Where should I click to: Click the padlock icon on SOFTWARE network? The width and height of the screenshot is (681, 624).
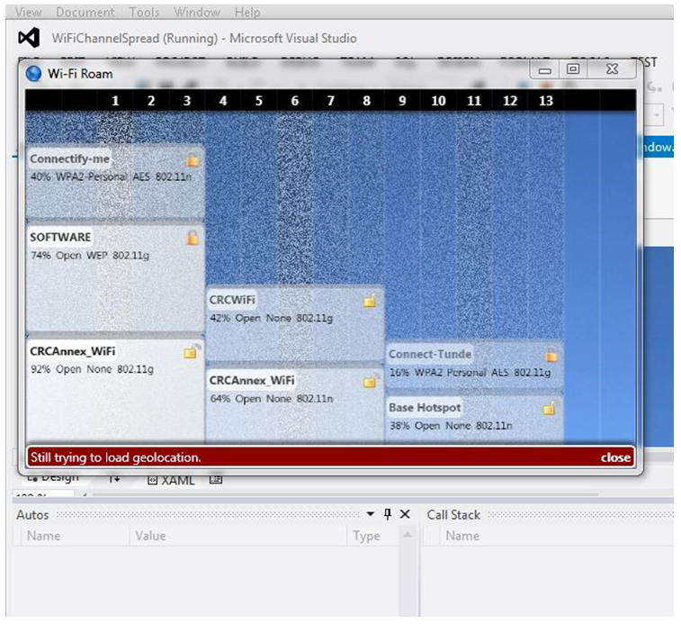point(193,239)
